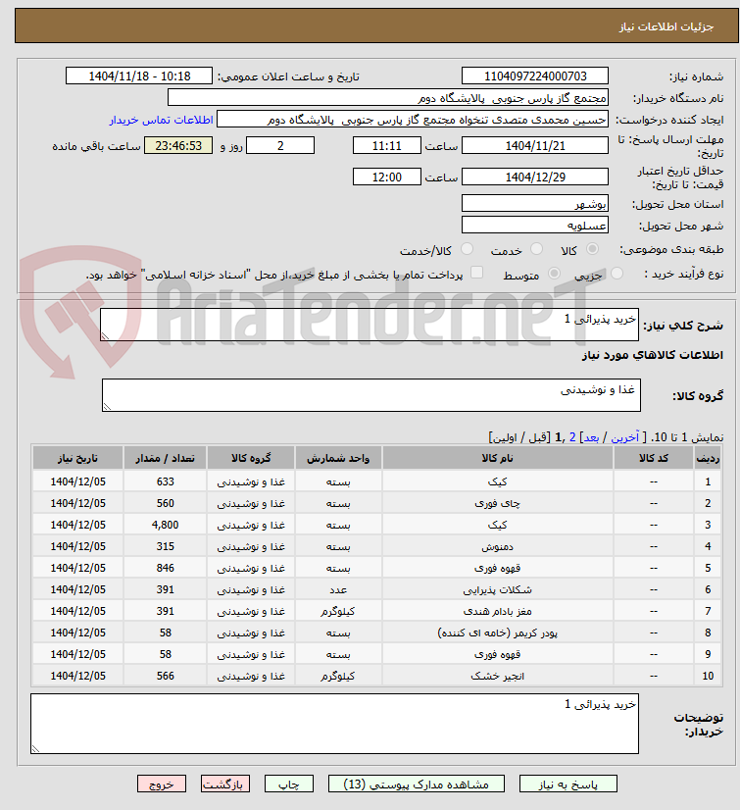The width and height of the screenshot is (740, 810).
Task: Click the کد کالا column header
Action: click(653, 458)
